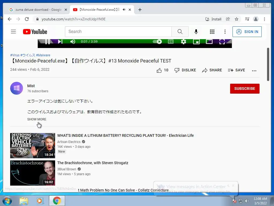Image resolution: width=274 pixels, height=206 pixels.
Task: Go back in Chrome
Action: coord(10,19)
